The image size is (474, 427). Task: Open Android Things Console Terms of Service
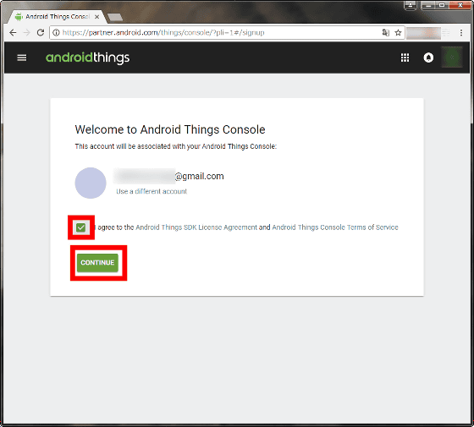[335, 227]
